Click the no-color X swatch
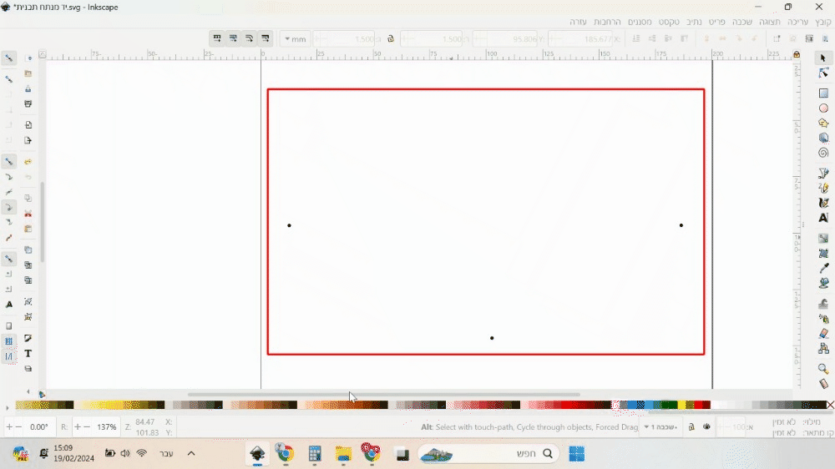835x469 pixels. click(830, 405)
